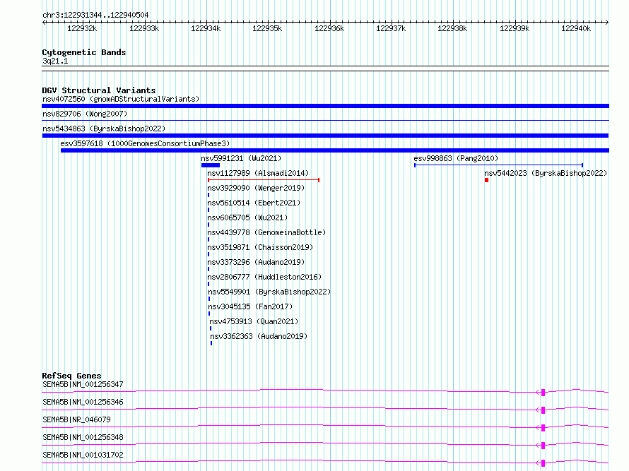Click the RefSeq Genes track title
This screenshot has width=629, height=471.
[x=72, y=376]
